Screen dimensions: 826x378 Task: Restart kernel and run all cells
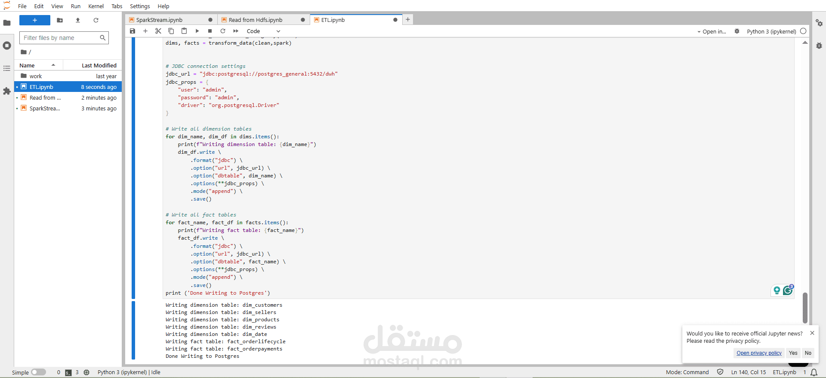pos(236,31)
